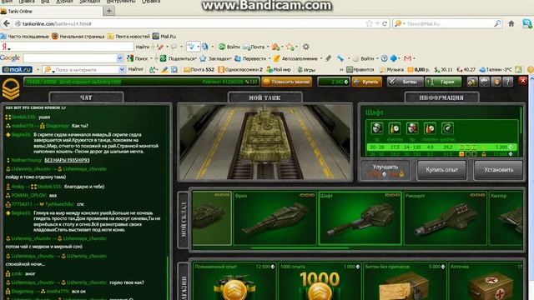This screenshot has width=534, height=300.
Task: Click Yandex toolbar settings gear icon
Action: [x=306, y=47]
